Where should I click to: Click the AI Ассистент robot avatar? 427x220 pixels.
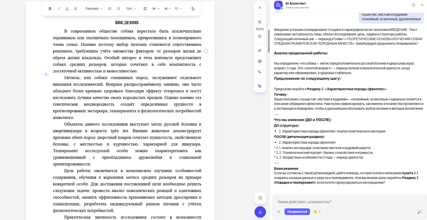[x=279, y=5]
